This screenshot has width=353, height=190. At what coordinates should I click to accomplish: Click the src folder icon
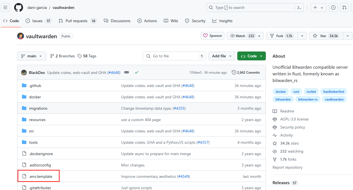(24, 131)
